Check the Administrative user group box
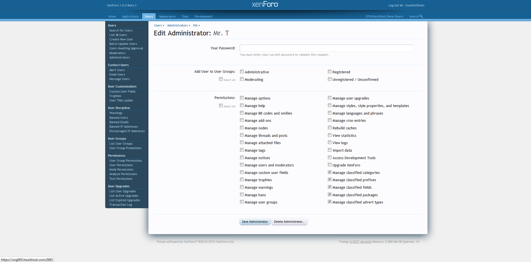Viewport: 531px width, 262px height. click(x=242, y=72)
